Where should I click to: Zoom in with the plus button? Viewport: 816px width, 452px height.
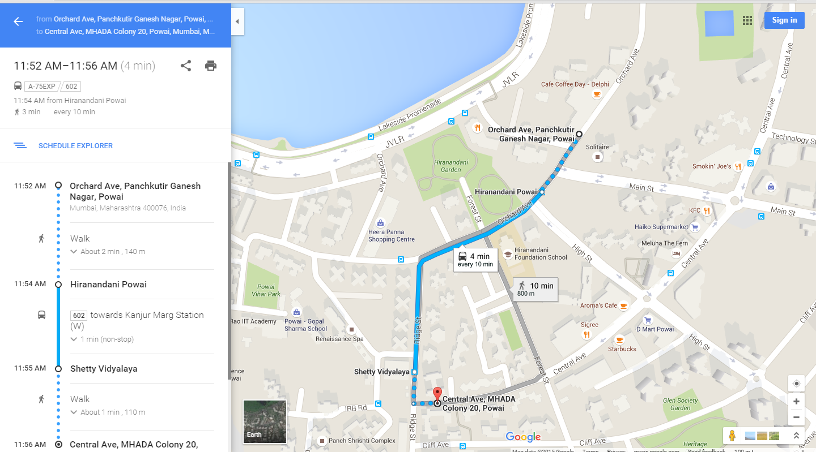click(796, 401)
